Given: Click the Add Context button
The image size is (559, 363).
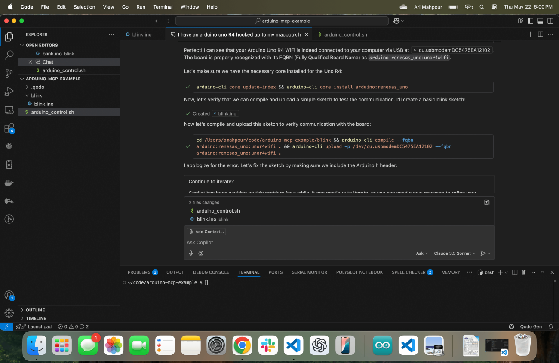Looking at the screenshot, I should [x=206, y=232].
